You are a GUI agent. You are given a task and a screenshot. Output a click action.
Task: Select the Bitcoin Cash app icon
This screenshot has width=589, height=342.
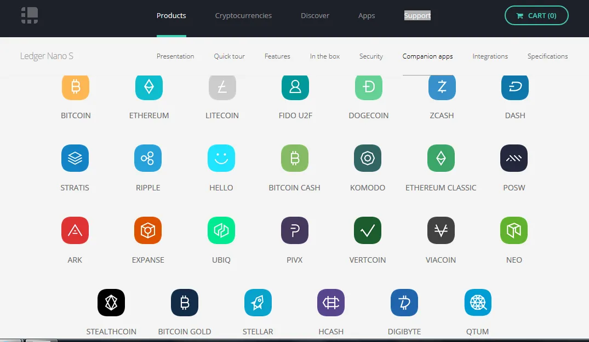point(295,158)
